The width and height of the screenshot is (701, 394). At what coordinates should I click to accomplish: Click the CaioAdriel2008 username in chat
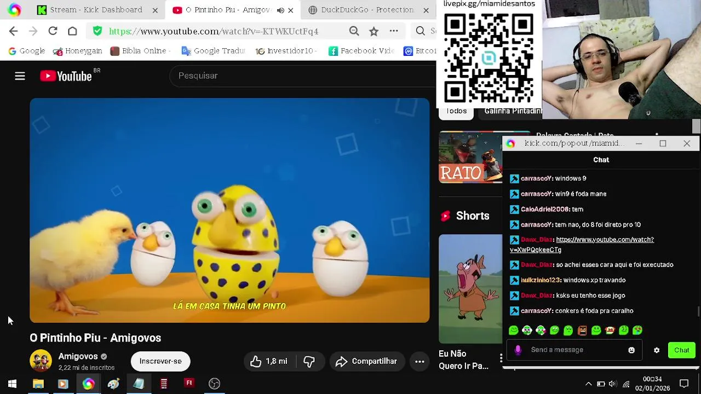545,209
